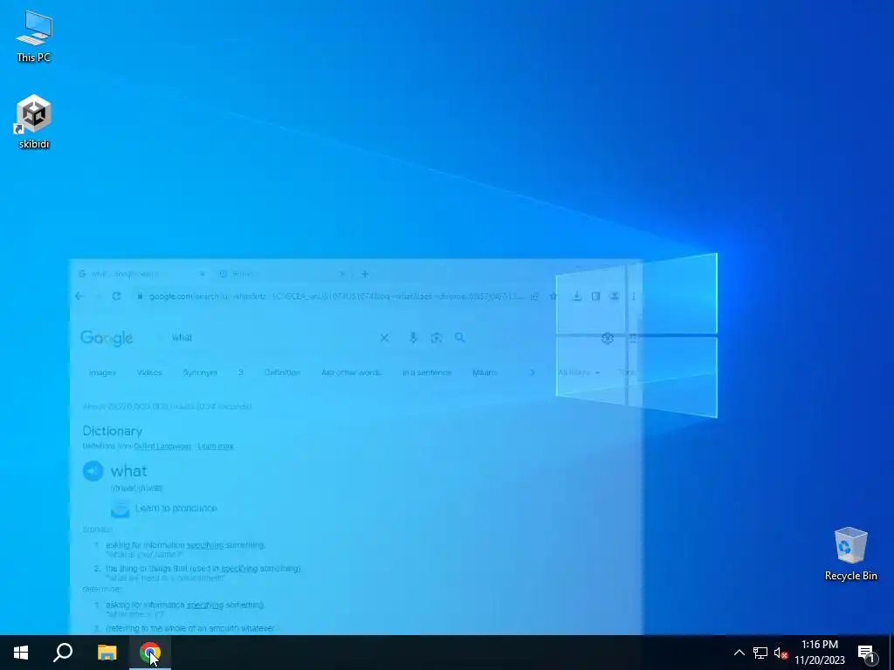Open the Chrome side panel
This screenshot has height=670, width=894.
click(595, 297)
